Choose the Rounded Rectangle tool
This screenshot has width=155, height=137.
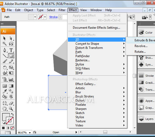(x=11, y=56)
